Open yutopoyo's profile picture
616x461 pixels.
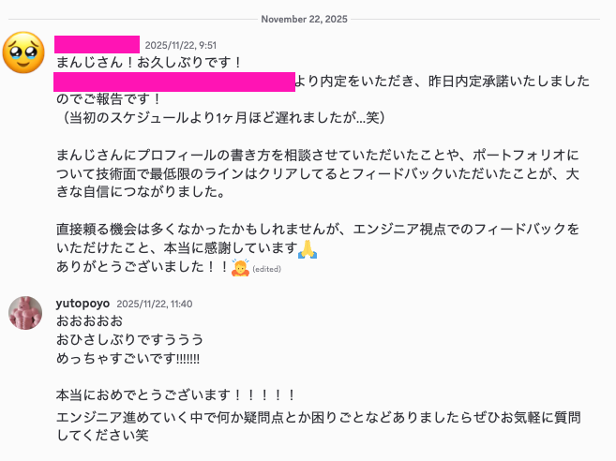coord(25,313)
